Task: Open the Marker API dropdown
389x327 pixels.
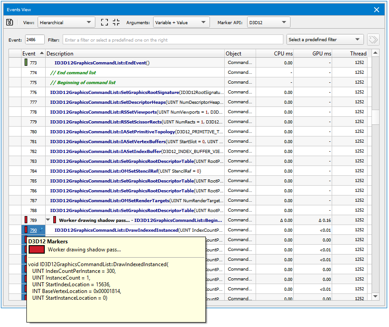Action: (269, 22)
